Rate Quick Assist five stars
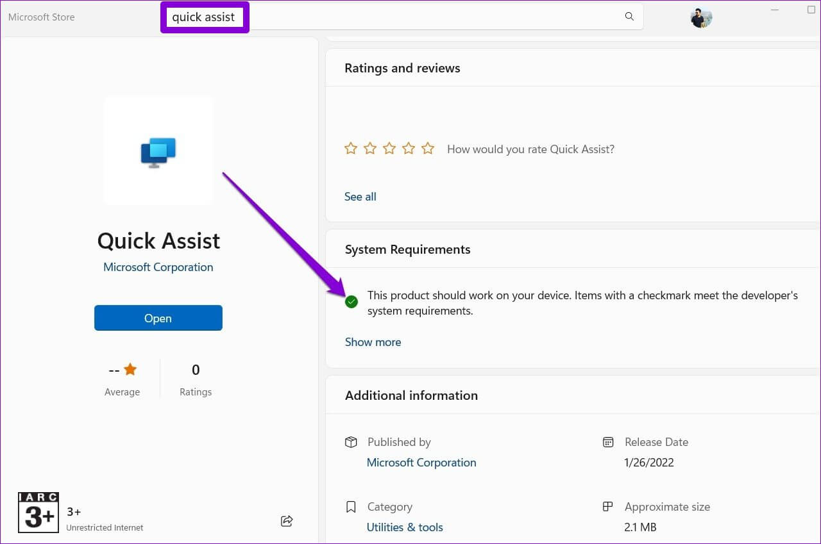 click(x=428, y=149)
